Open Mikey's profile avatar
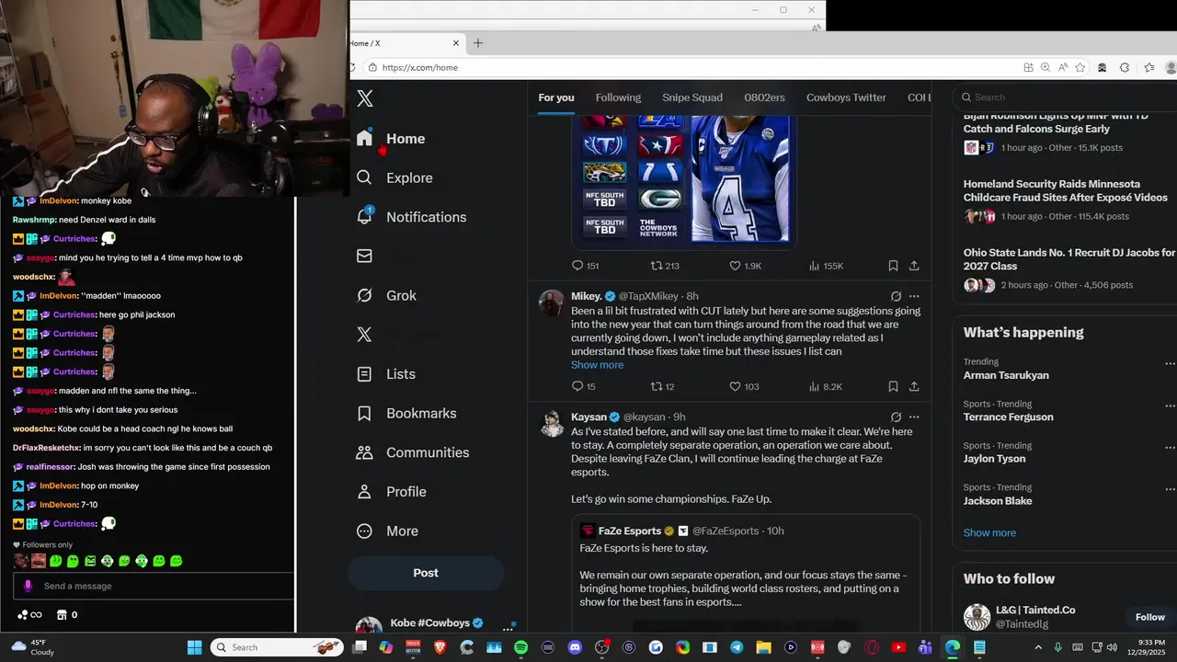Image resolution: width=1177 pixels, height=662 pixels. 552,302
